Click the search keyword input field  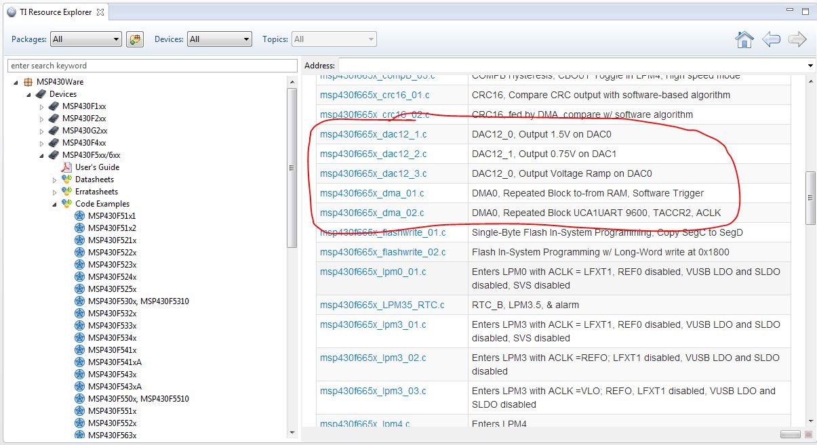[153, 66]
